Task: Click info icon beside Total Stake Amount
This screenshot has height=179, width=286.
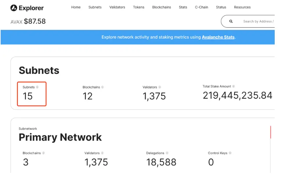Action: coord(234,86)
